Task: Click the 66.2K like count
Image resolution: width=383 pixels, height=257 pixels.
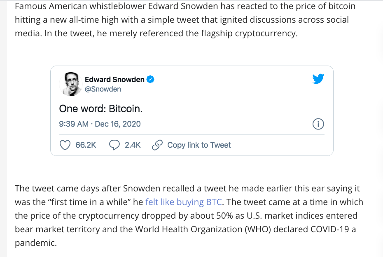Action: 86,145
